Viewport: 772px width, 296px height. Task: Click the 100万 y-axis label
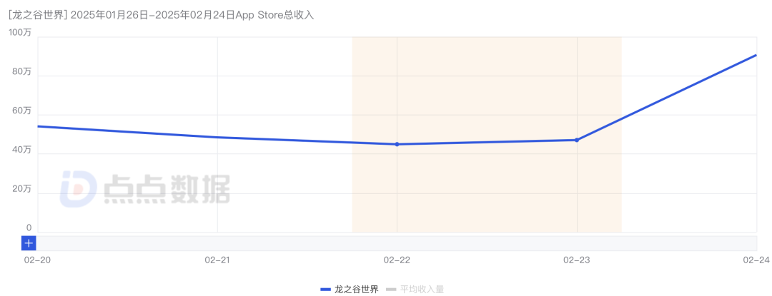(x=20, y=33)
